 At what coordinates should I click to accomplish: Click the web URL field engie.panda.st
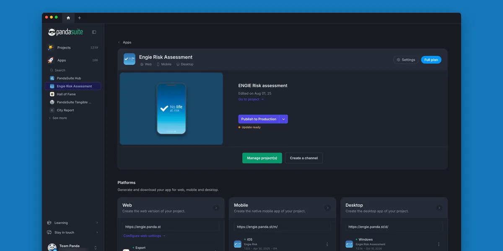(171, 227)
